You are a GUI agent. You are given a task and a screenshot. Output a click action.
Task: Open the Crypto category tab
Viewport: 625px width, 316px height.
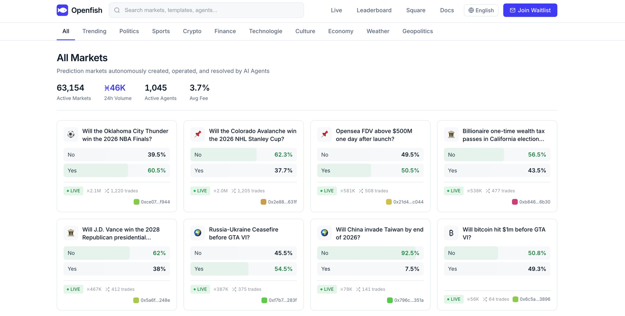pyautogui.click(x=192, y=31)
